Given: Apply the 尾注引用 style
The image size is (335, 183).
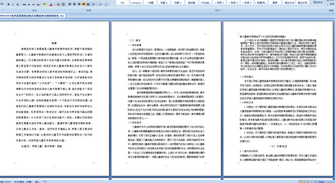Looking at the screenshot, I should click(302, 3).
